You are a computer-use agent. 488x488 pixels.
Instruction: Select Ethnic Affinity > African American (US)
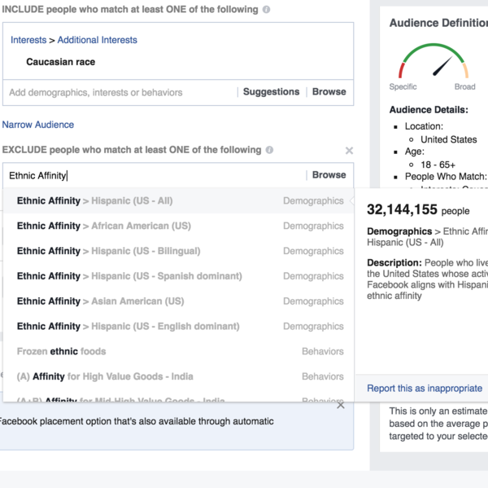178,226
